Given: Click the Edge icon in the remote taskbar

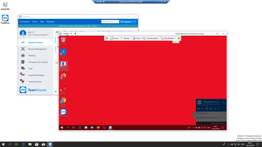Looking at the screenshot, I should (80, 128).
